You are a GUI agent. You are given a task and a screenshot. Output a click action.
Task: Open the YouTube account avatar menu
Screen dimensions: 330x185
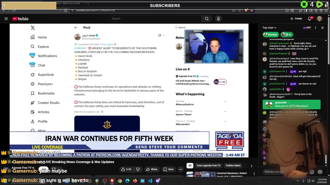[319, 18]
